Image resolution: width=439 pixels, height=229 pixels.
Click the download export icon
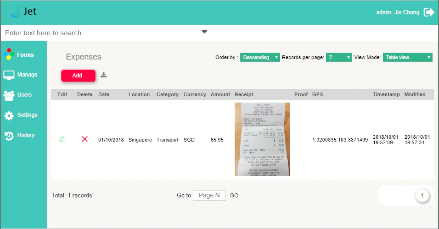(104, 75)
